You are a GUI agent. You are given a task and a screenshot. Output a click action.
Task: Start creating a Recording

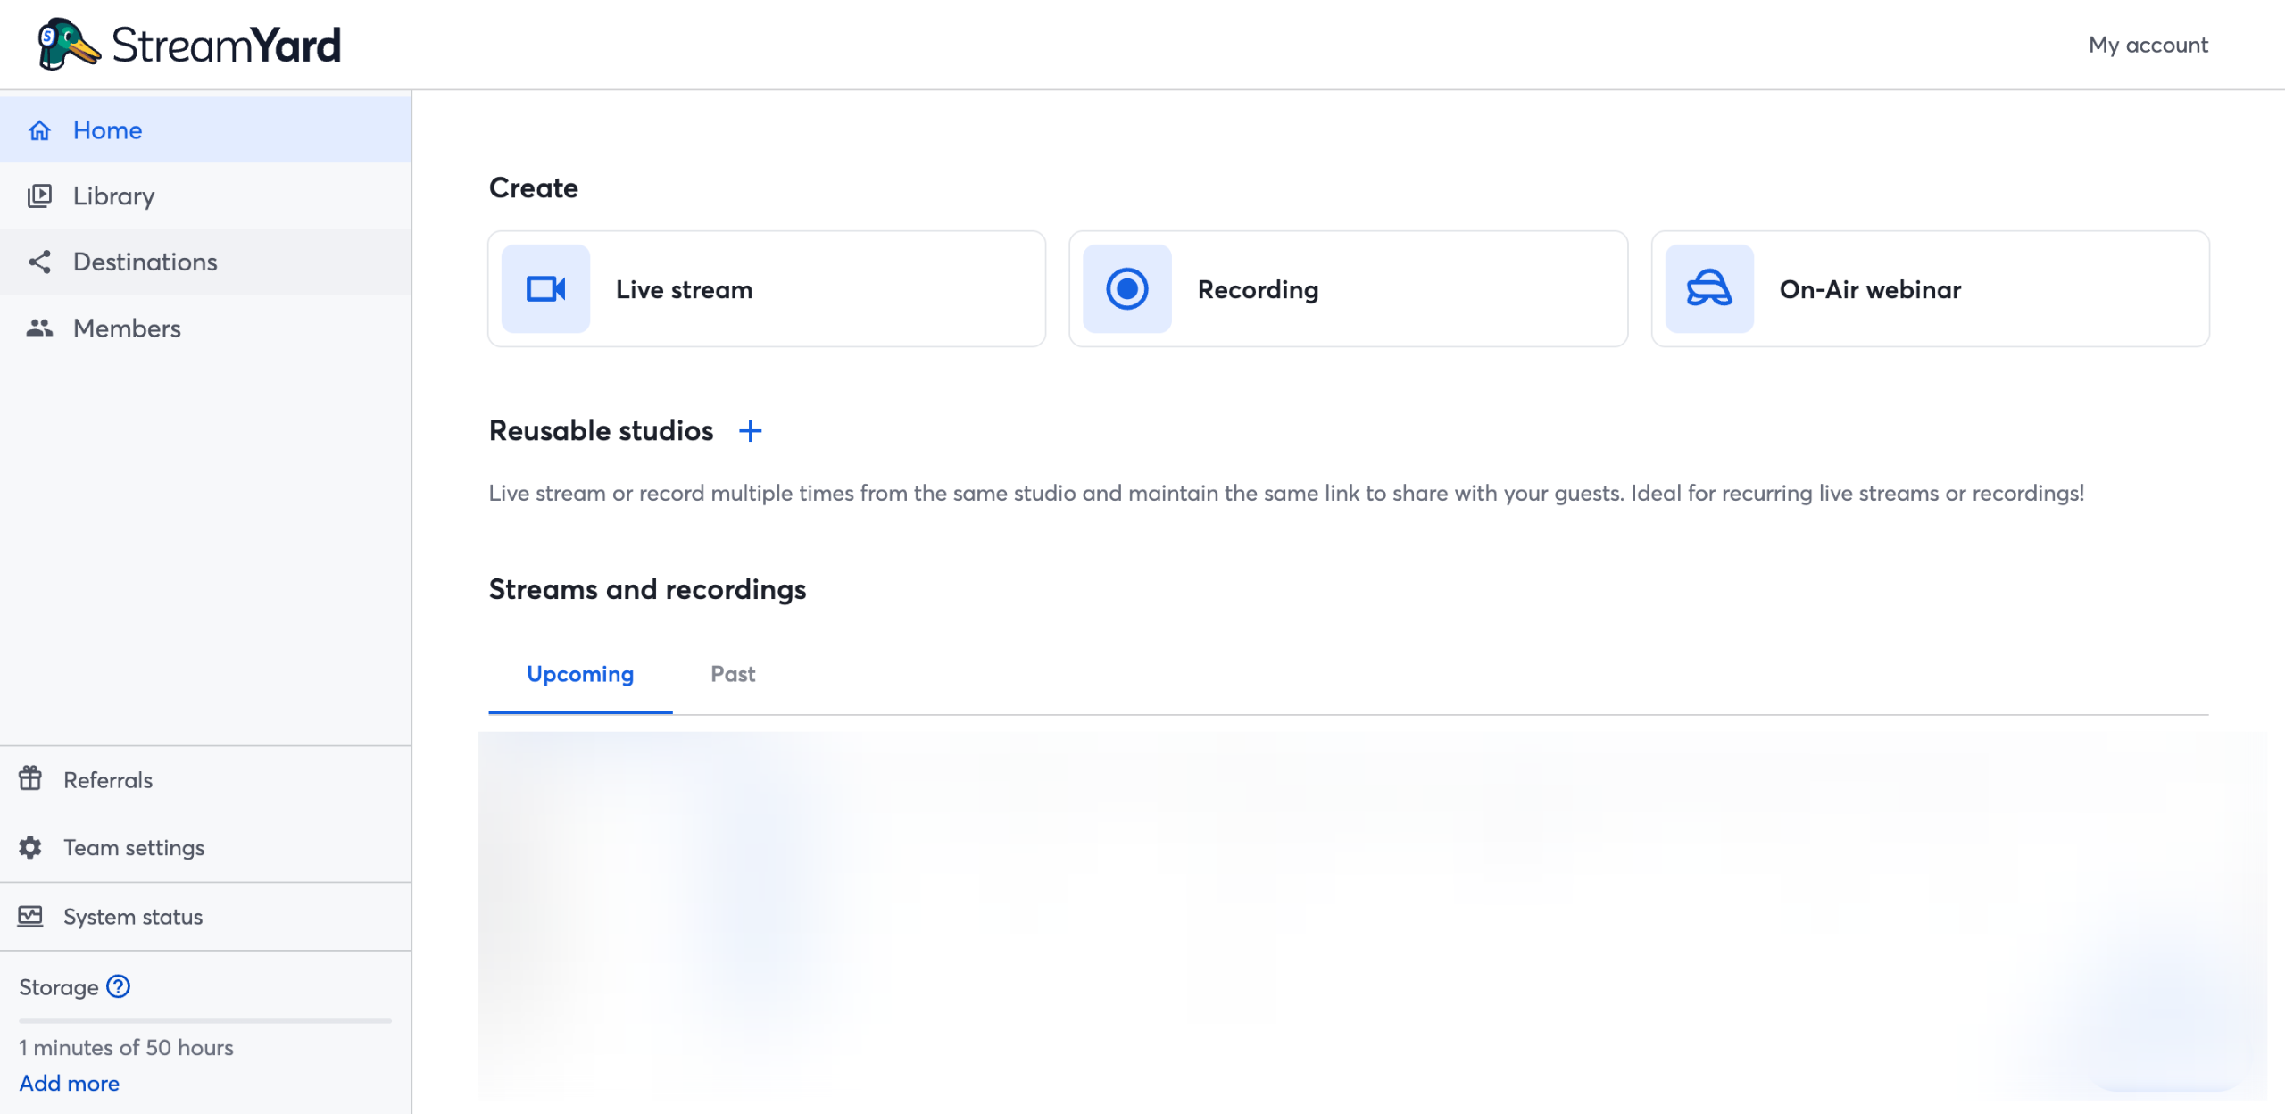tap(1347, 288)
